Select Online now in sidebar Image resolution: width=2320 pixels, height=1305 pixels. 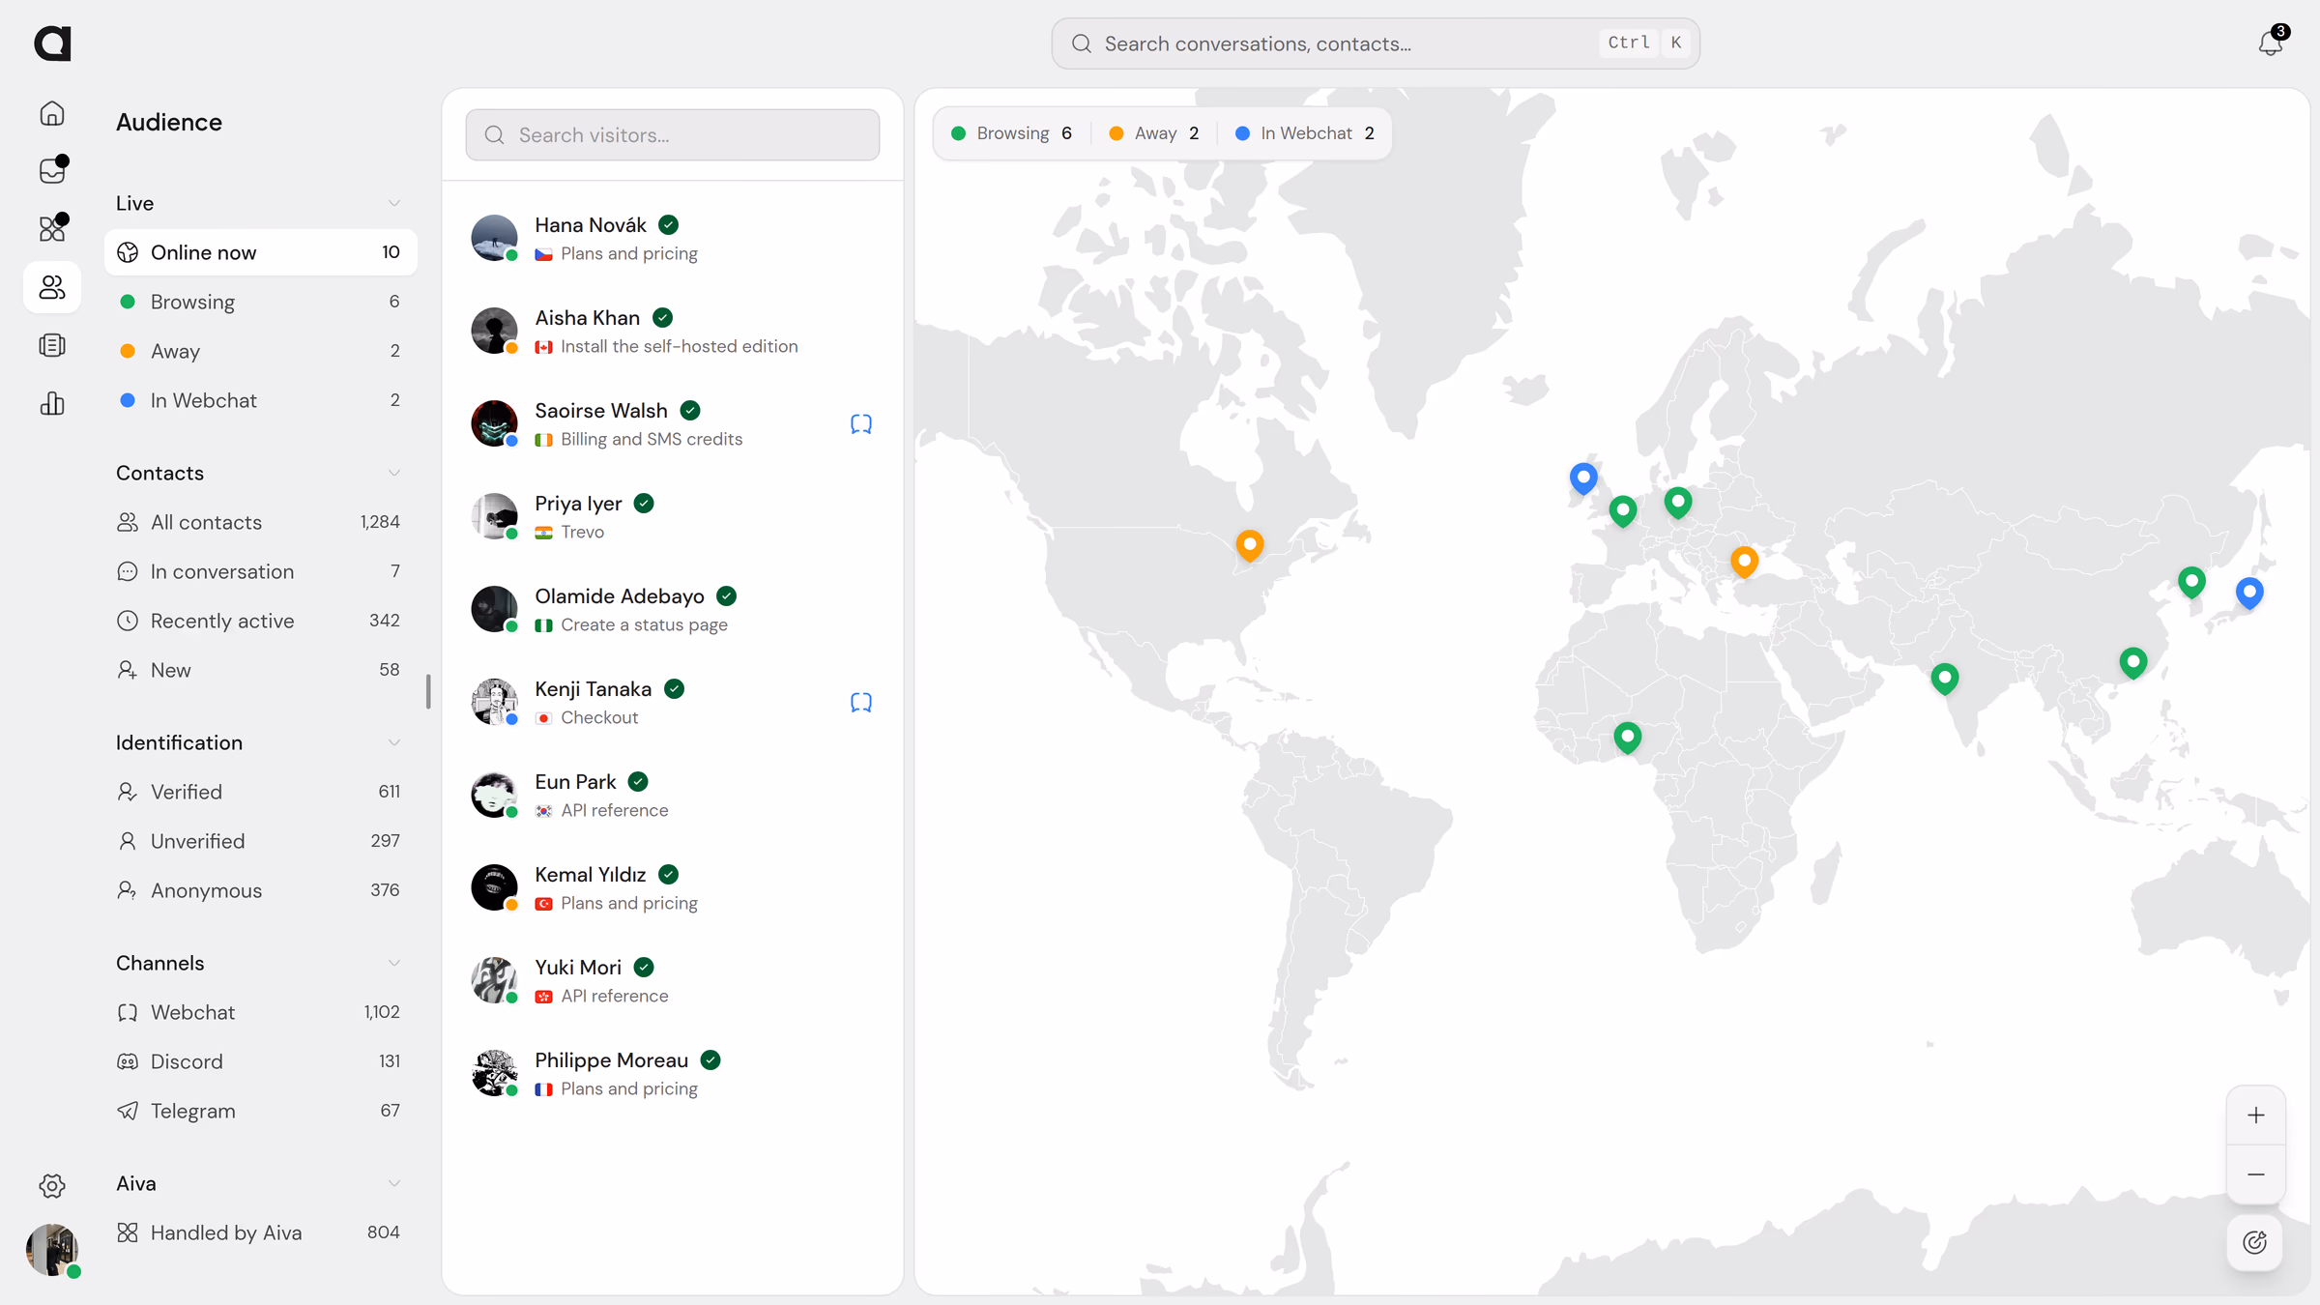pos(260,252)
